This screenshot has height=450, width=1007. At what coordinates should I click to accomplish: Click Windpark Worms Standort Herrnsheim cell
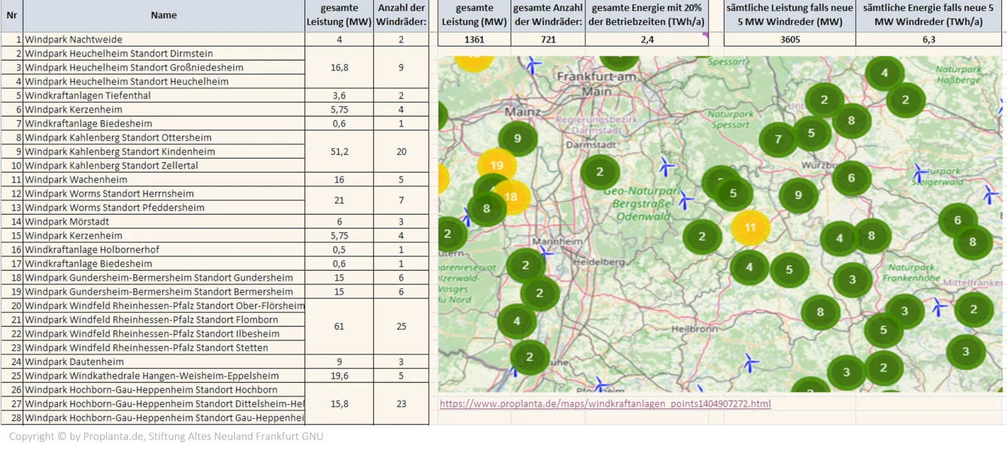pos(164,194)
